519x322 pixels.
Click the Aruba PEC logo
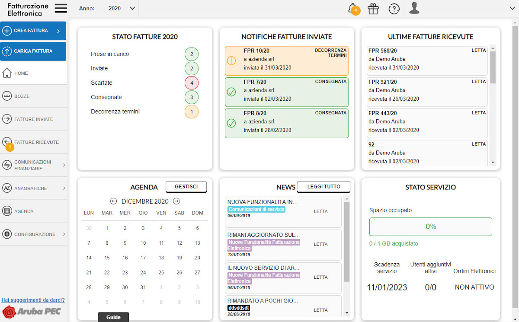tap(32, 311)
